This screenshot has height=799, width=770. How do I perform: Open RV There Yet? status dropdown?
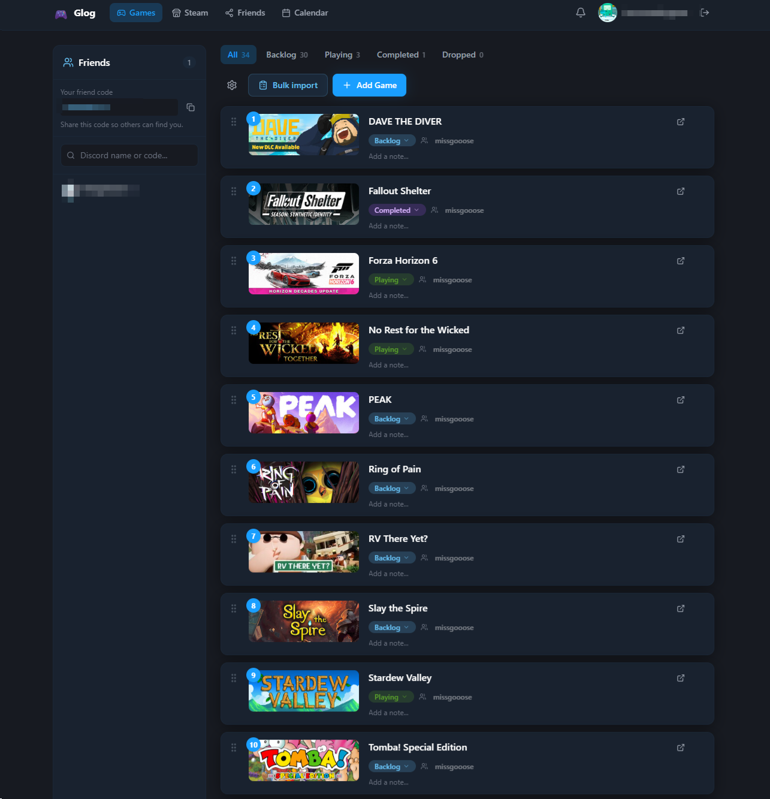[x=392, y=558]
